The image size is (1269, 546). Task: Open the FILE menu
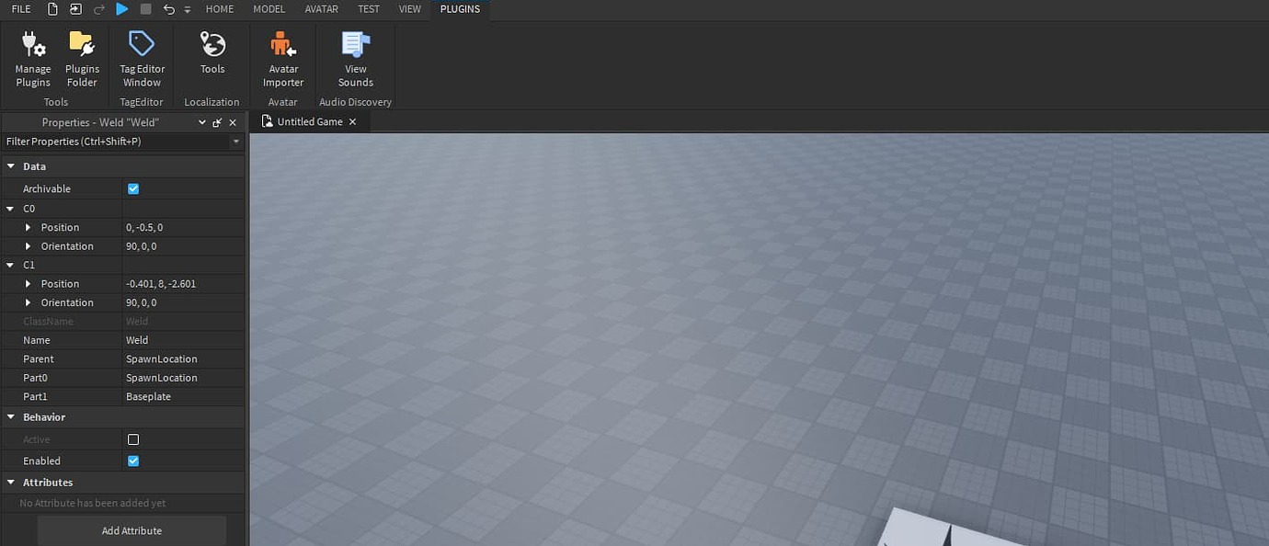tap(20, 8)
